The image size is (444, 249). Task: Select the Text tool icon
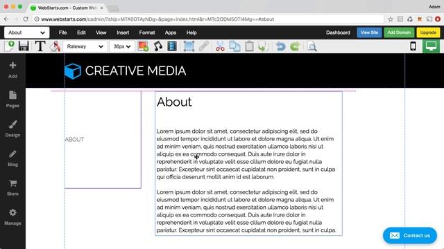click(40, 46)
